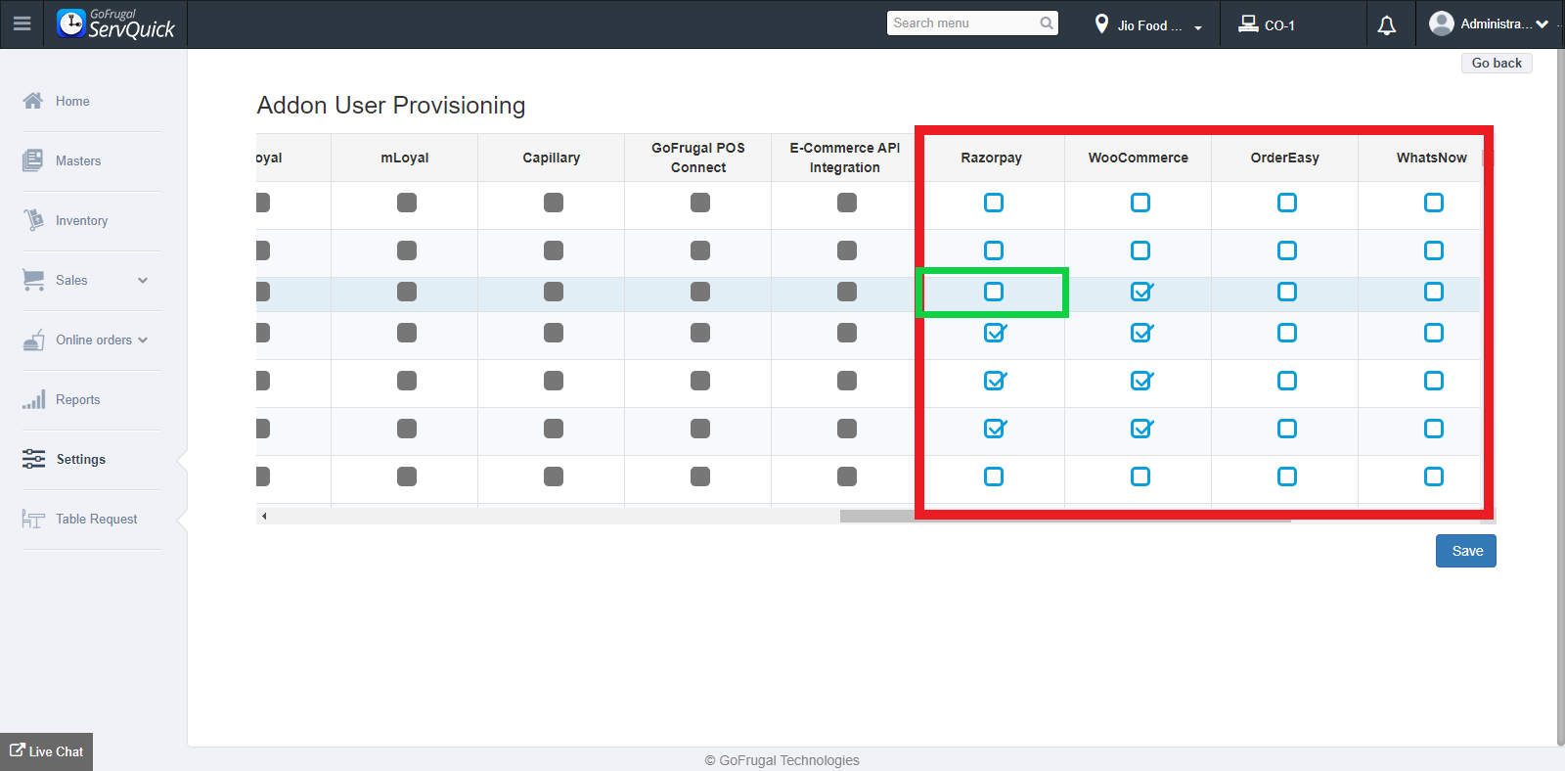Image resolution: width=1565 pixels, height=771 pixels.
Task: Open the Live Chat button
Action: 46,751
